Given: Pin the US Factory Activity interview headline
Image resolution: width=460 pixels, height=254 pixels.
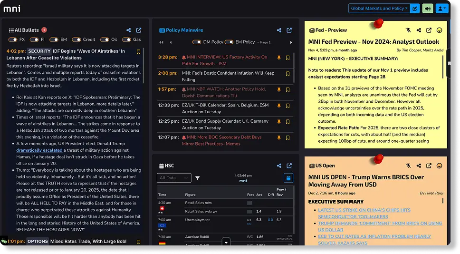Looking at the screenshot, I should pyautogui.click(x=279, y=58).
